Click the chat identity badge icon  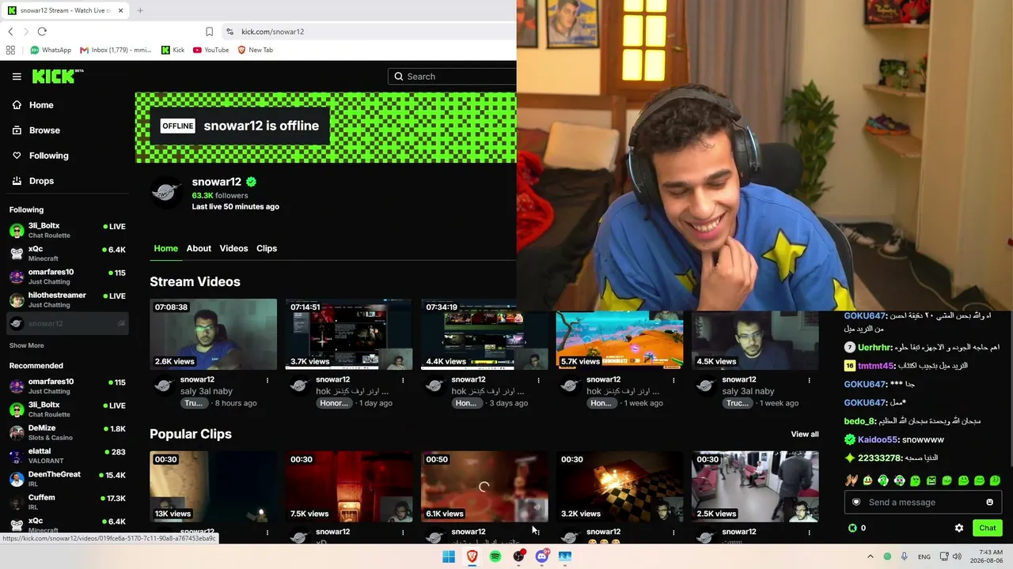(856, 503)
